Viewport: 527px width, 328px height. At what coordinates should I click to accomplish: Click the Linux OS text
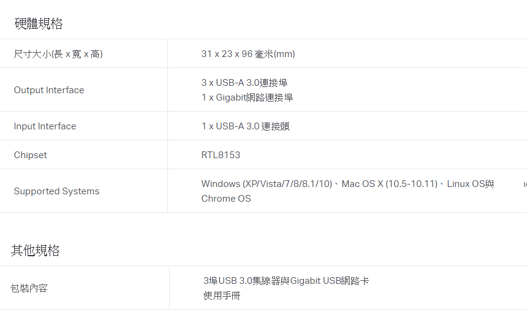tap(466, 184)
